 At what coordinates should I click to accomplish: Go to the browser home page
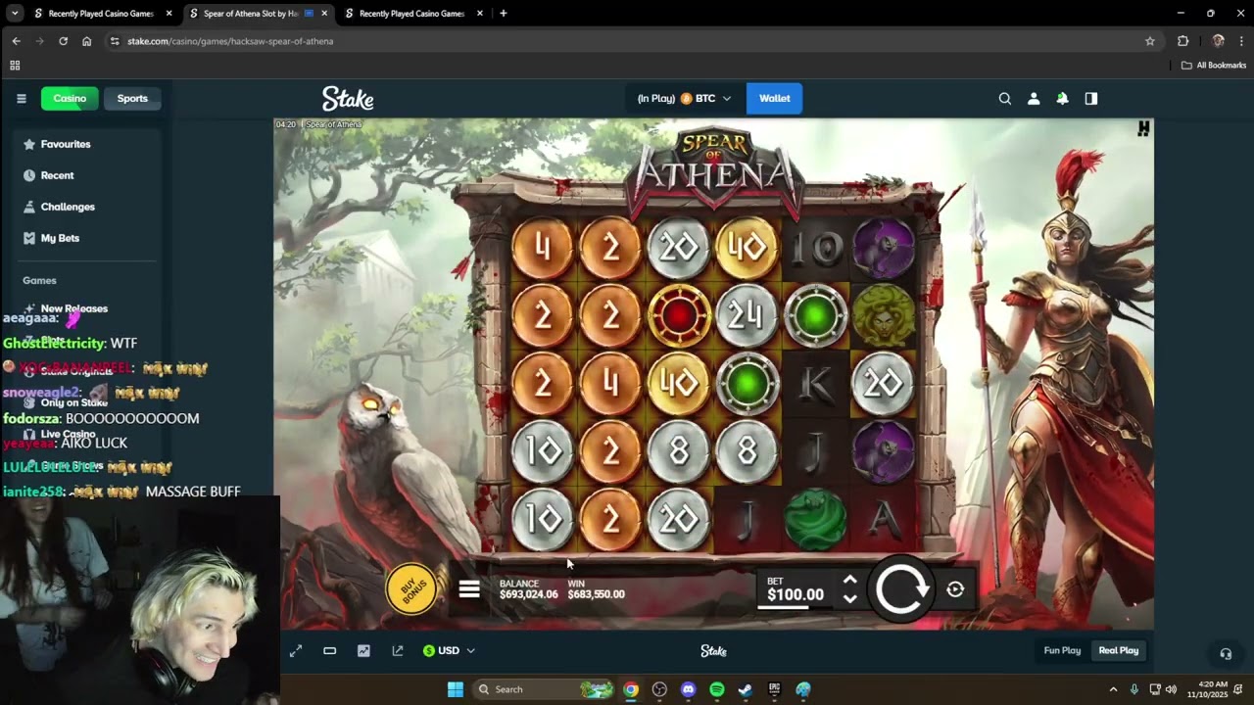86,41
